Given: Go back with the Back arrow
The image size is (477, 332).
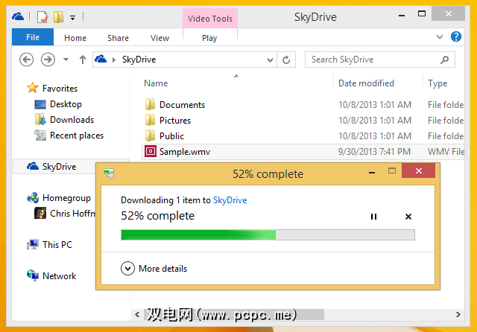Looking at the screenshot, I should click(27, 60).
